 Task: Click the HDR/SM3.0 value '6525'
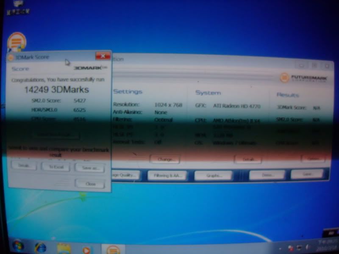(x=80, y=110)
